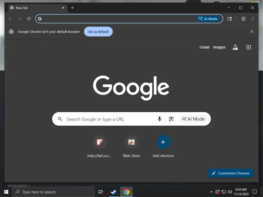Open the fart.co shortcut tile

coord(100,147)
